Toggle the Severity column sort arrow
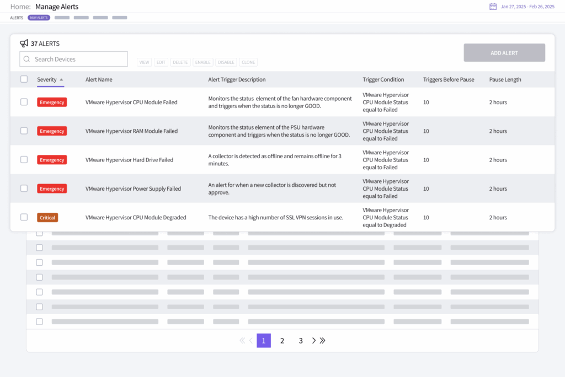Viewport: 565px width, 377px height. (x=62, y=80)
